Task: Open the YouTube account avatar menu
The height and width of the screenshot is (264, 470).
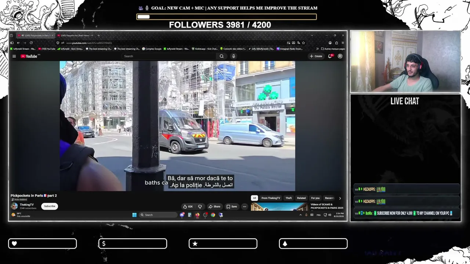Action: pos(340,56)
